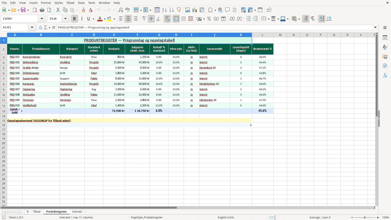Click the Define Print Area icon
Viewport: 391px width, 220px height.
click(243, 10)
